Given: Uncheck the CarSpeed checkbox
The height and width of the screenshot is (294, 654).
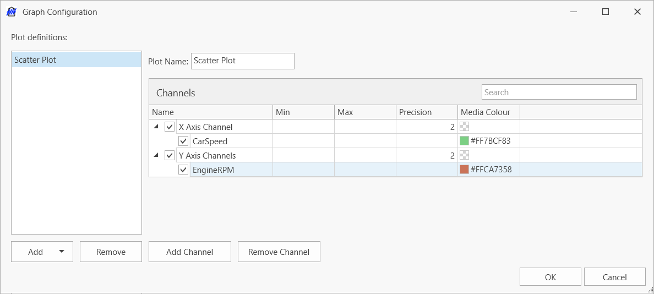Looking at the screenshot, I should tap(183, 141).
